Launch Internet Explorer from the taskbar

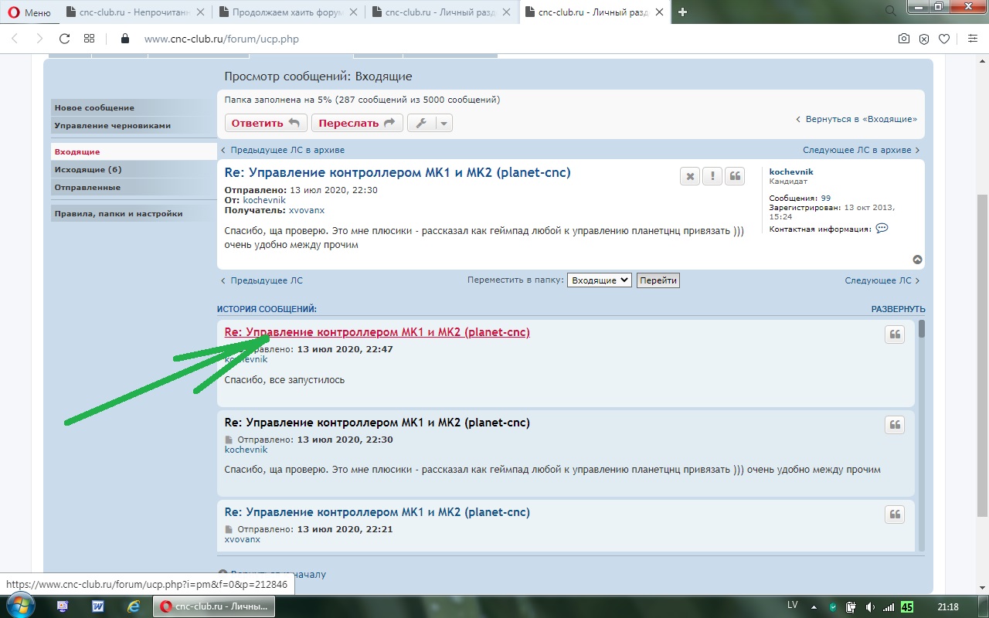click(x=134, y=606)
